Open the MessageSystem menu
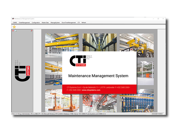 [55, 23]
